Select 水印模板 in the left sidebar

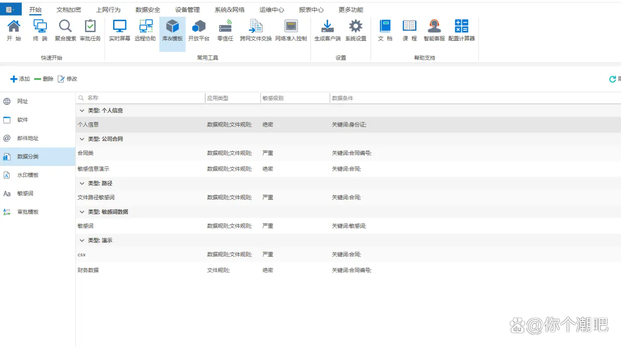click(28, 175)
